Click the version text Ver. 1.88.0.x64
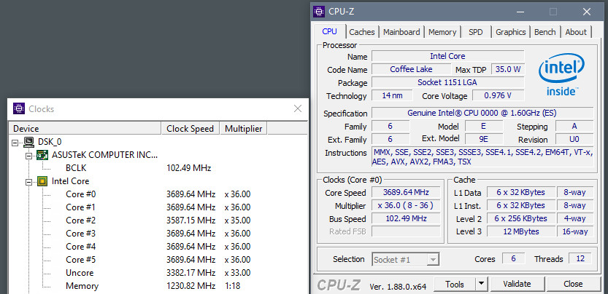Image resolution: width=608 pixels, height=294 pixels. pos(398,287)
